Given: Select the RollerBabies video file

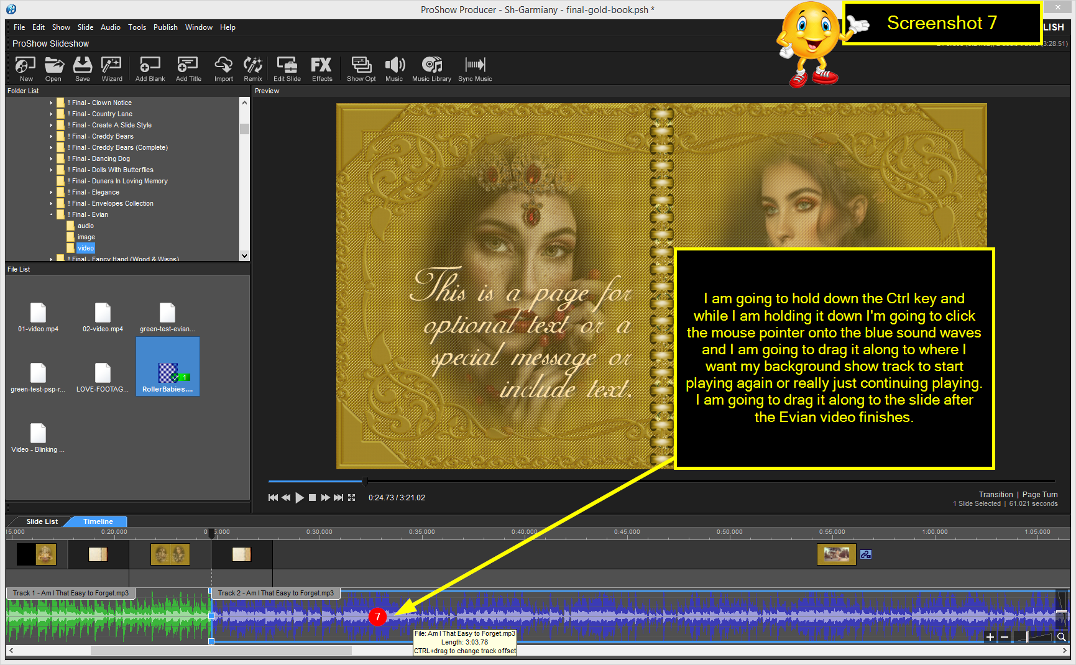Looking at the screenshot, I should [x=167, y=367].
